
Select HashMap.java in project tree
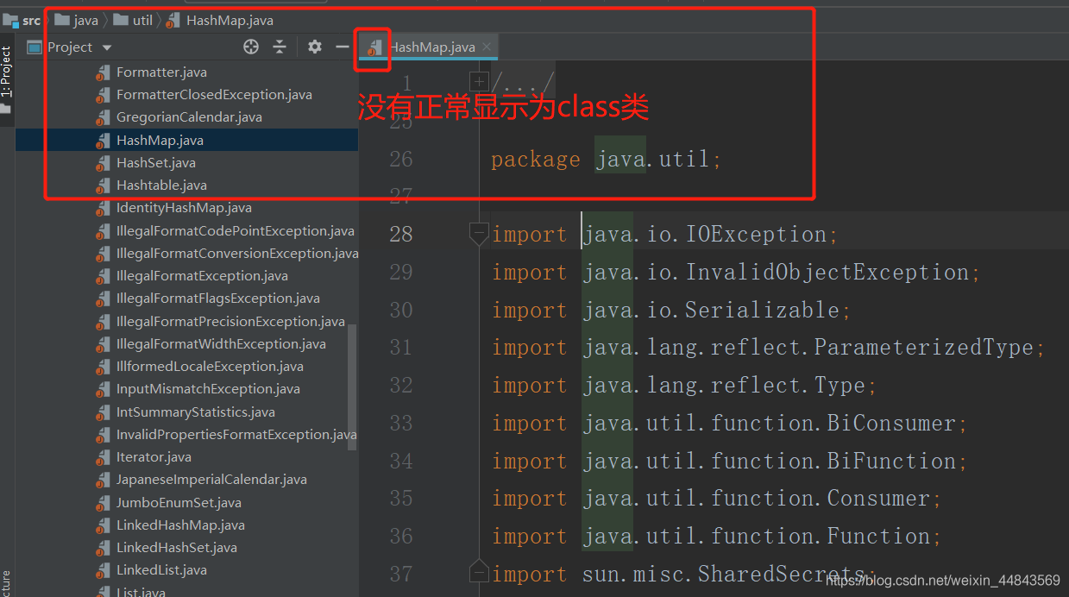(x=160, y=140)
